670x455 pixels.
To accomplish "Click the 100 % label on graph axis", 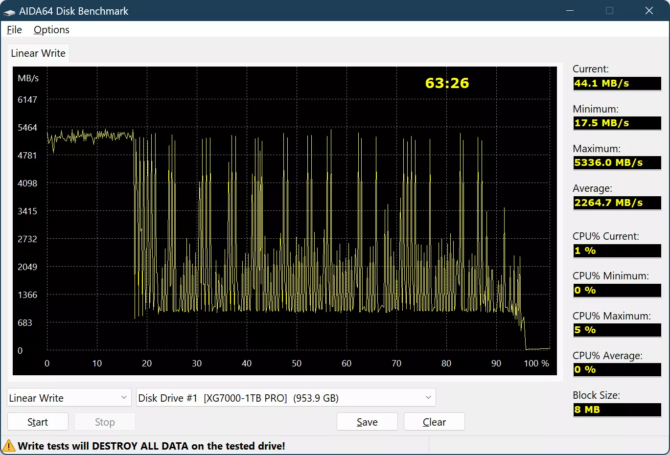I will point(536,364).
